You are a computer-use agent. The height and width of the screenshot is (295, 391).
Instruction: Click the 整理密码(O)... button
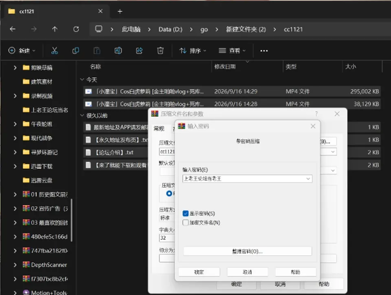coord(247,251)
